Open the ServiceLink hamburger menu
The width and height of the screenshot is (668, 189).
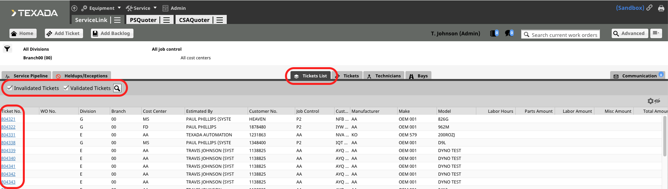tap(117, 20)
